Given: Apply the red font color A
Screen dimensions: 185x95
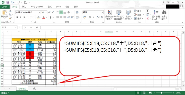Looking at the screenshot, I should (x=44, y=17).
